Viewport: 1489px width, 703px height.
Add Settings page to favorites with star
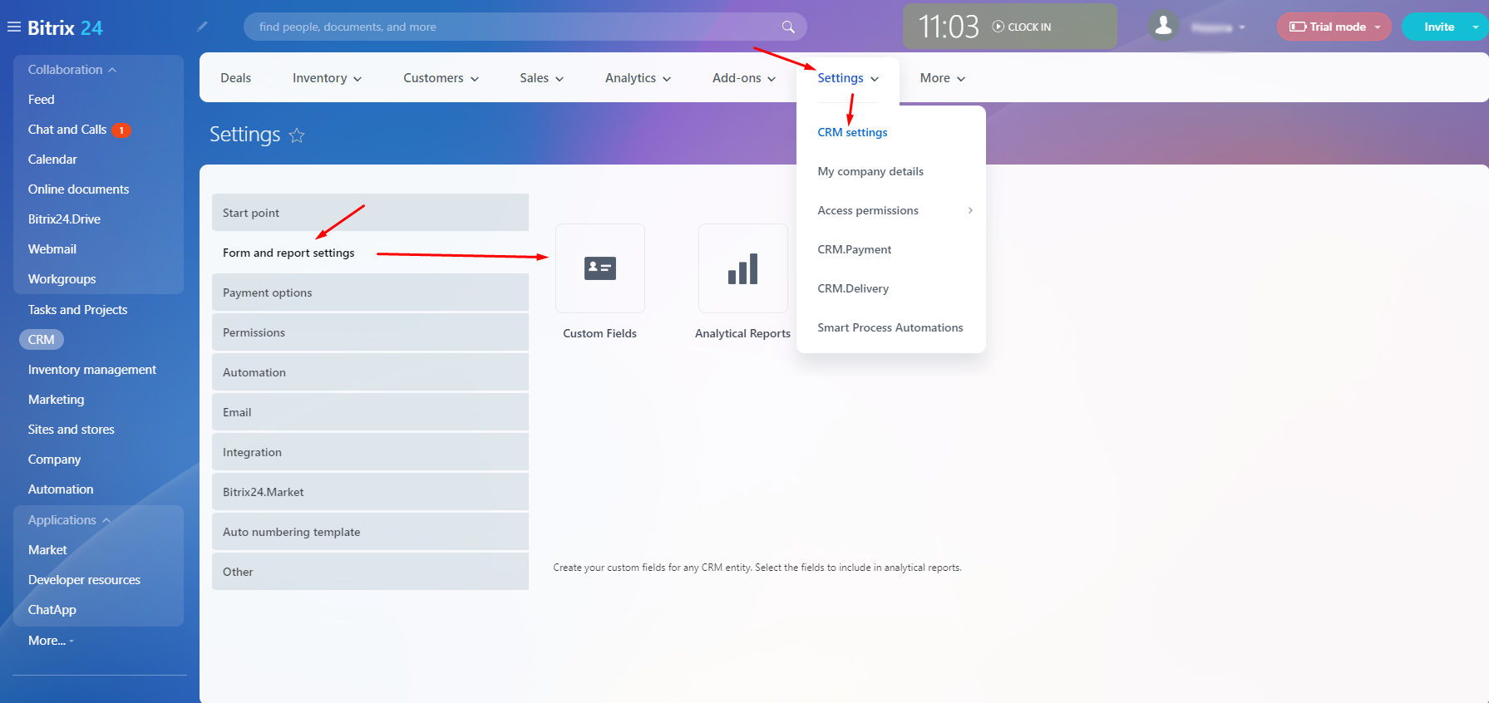tap(297, 135)
